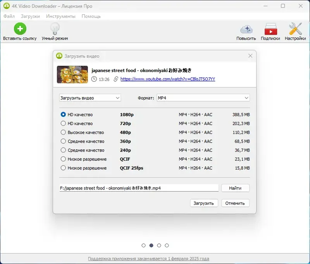Open the Формат MP4 dropdown
Screen dimensions: 310x264
click(203, 98)
